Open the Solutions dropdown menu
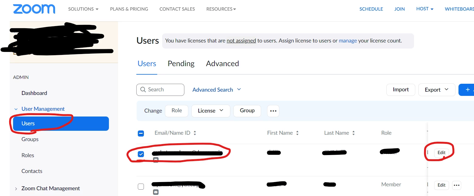Image resolution: width=474 pixels, height=196 pixels. coord(83,9)
